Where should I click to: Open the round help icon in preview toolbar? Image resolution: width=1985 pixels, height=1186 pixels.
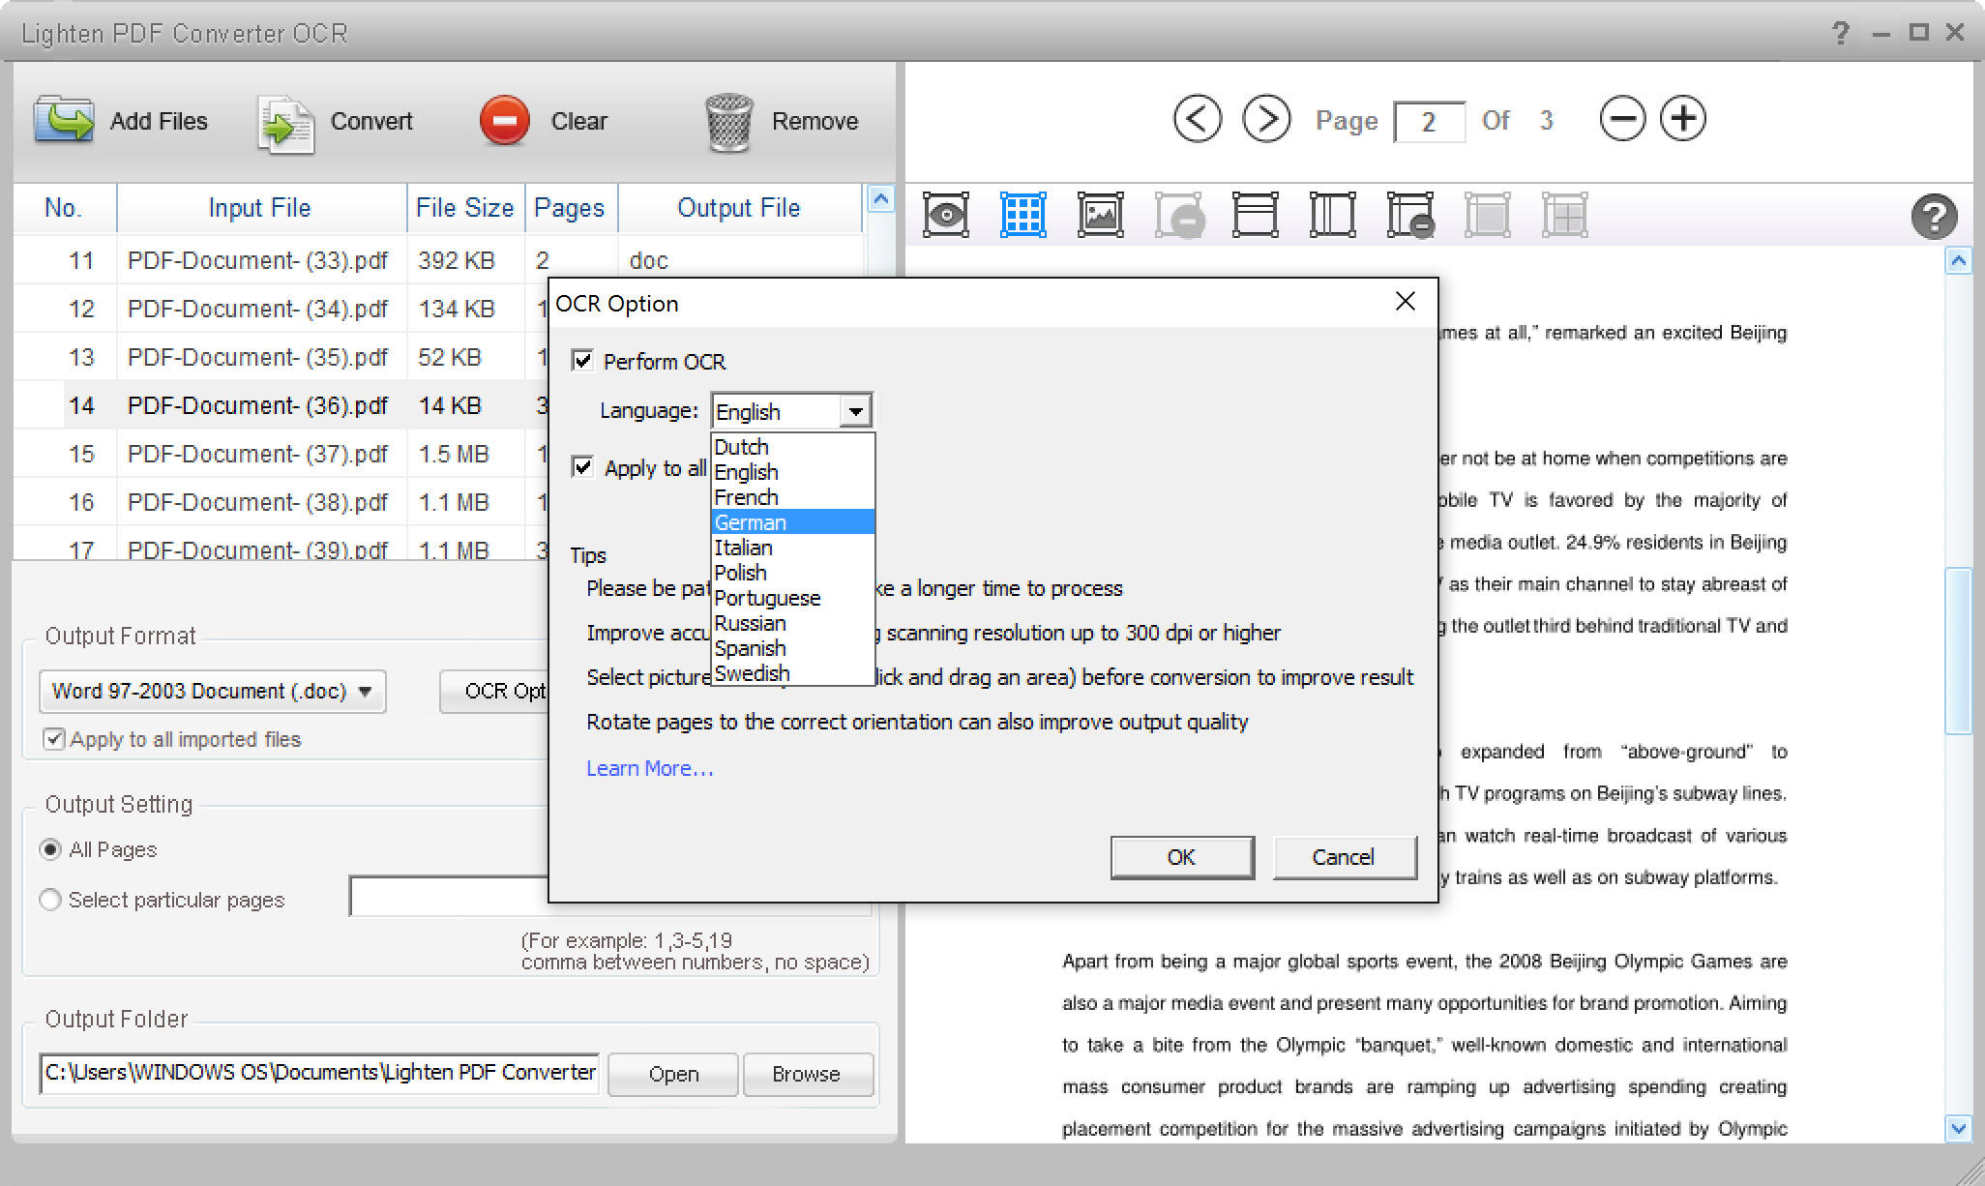tap(1934, 216)
